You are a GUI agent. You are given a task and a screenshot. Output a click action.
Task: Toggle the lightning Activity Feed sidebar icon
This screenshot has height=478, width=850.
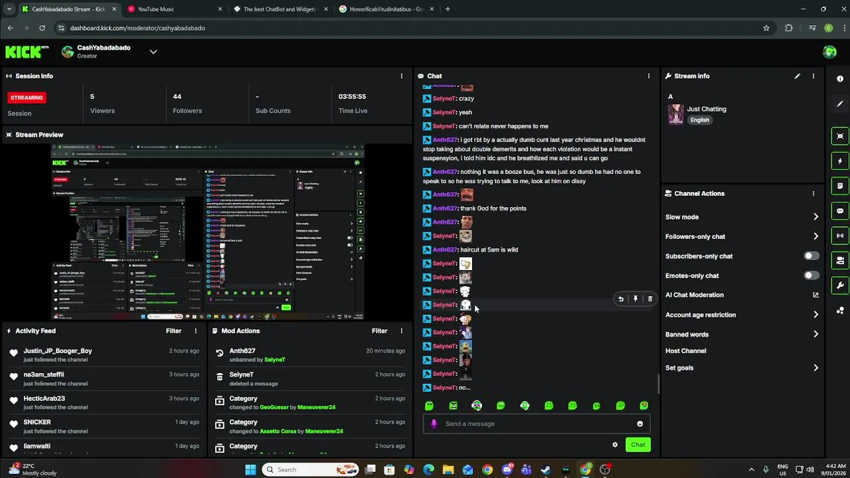coord(840,161)
